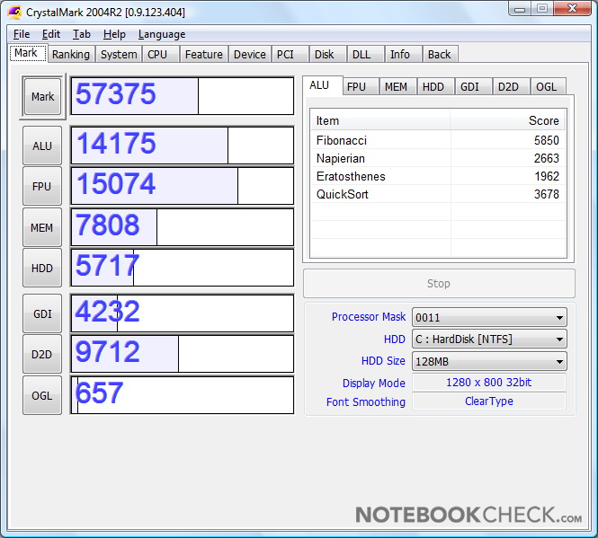Image resolution: width=598 pixels, height=538 pixels.
Task: Select the Eratosthenes result row
Action: pos(438,176)
